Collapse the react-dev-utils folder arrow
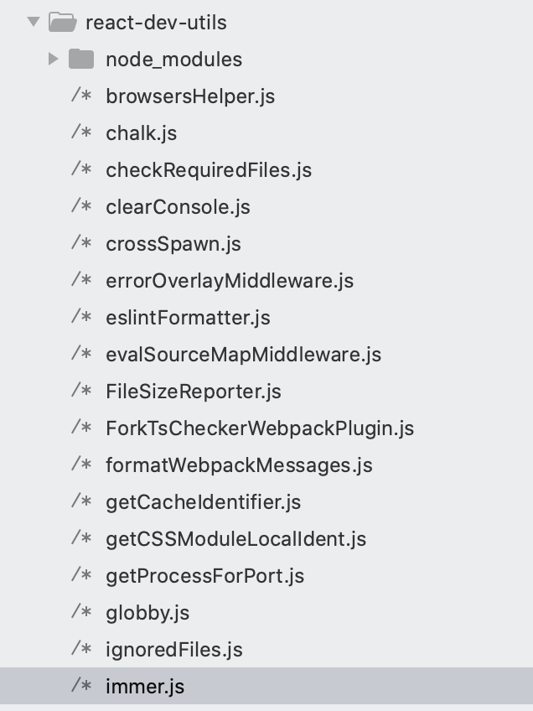Image resolution: width=533 pixels, height=711 pixels. [x=34, y=22]
